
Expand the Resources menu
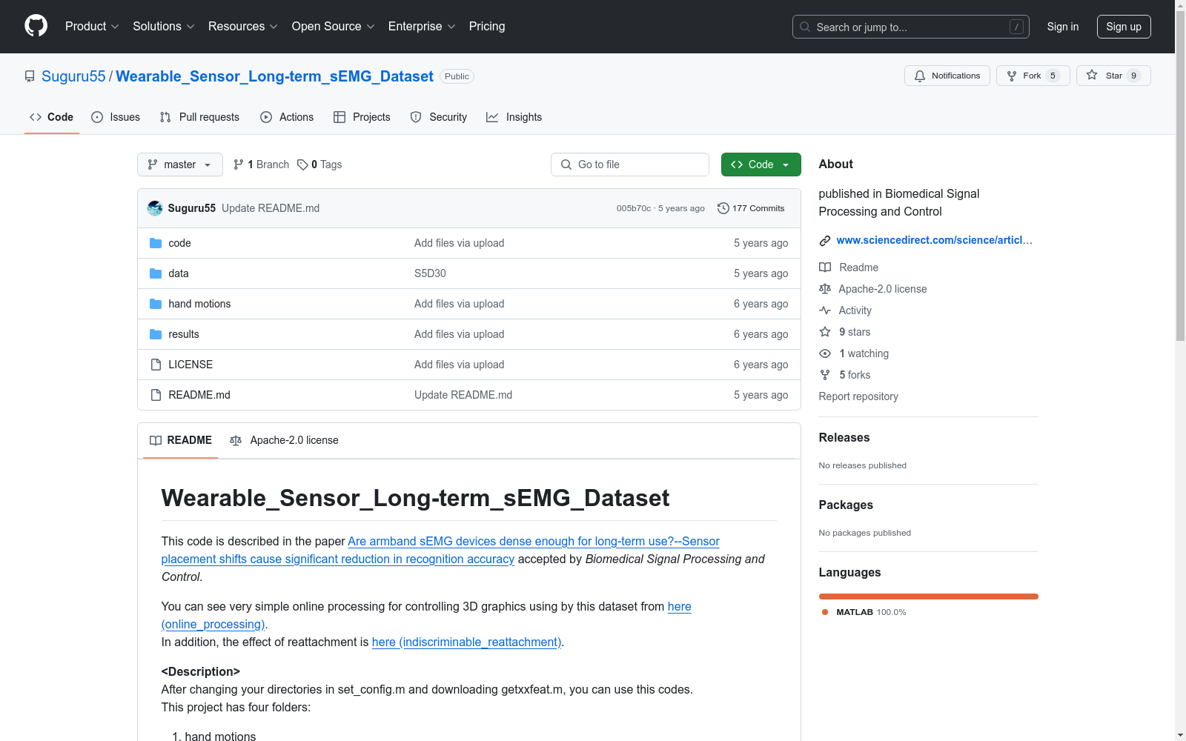pyautogui.click(x=243, y=27)
